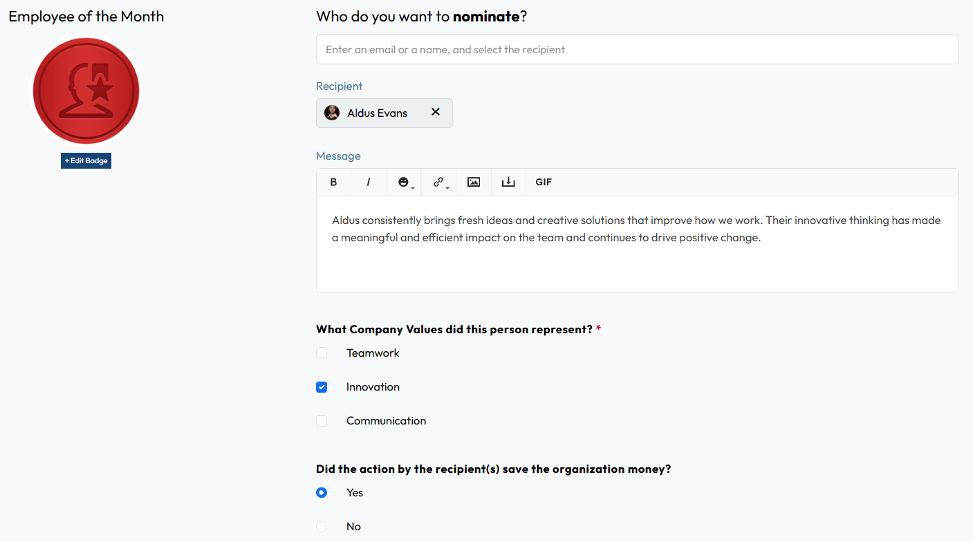Screen dimensions: 973x542
Task: Click the recipient search input field
Action: click(x=637, y=49)
